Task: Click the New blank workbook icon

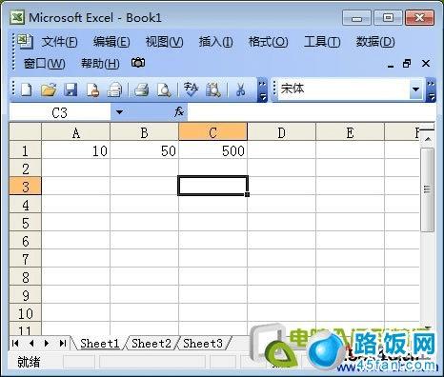Action: pos(27,89)
